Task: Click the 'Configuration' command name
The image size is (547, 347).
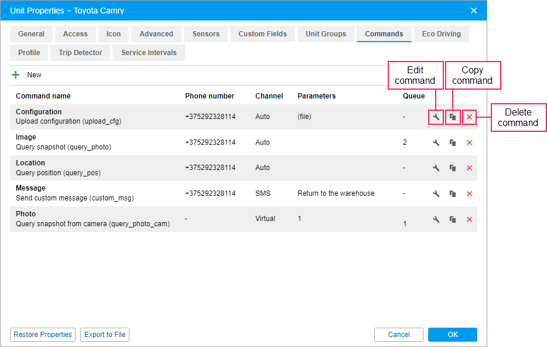Action: (x=39, y=112)
